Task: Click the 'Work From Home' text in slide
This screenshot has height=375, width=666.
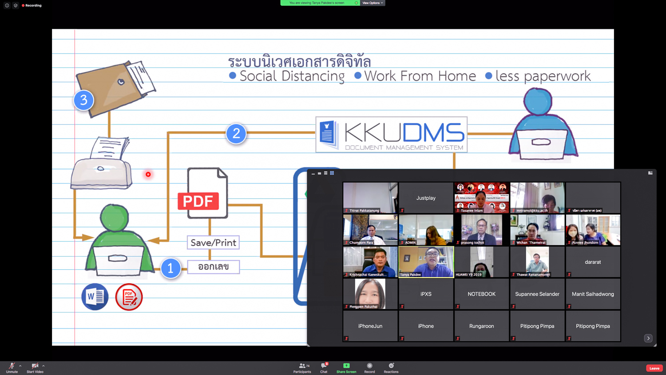Action: [420, 76]
